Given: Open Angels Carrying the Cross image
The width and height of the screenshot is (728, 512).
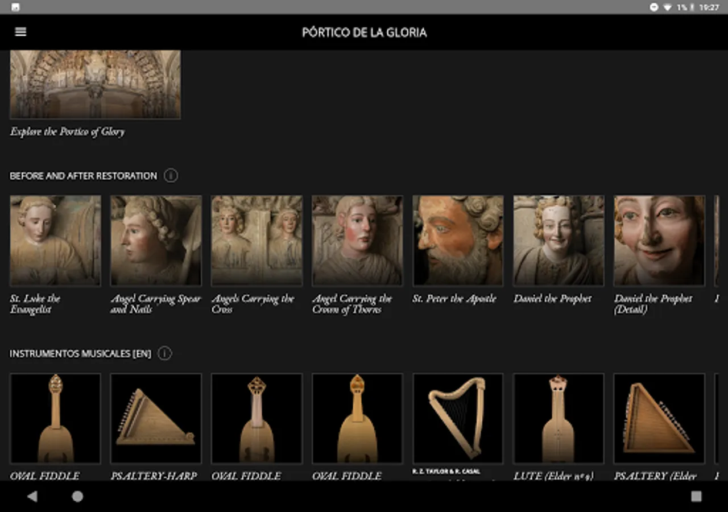Looking at the screenshot, I should [257, 241].
